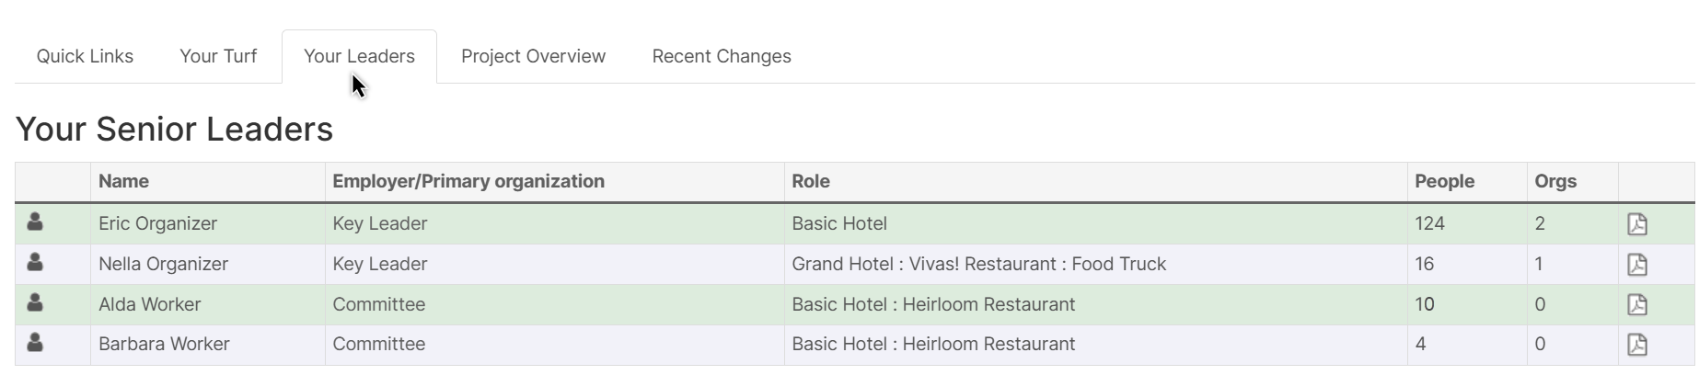Viewport: 1699px width, 375px height.
Task: Go to the Project Overview tab
Action: [x=533, y=56]
